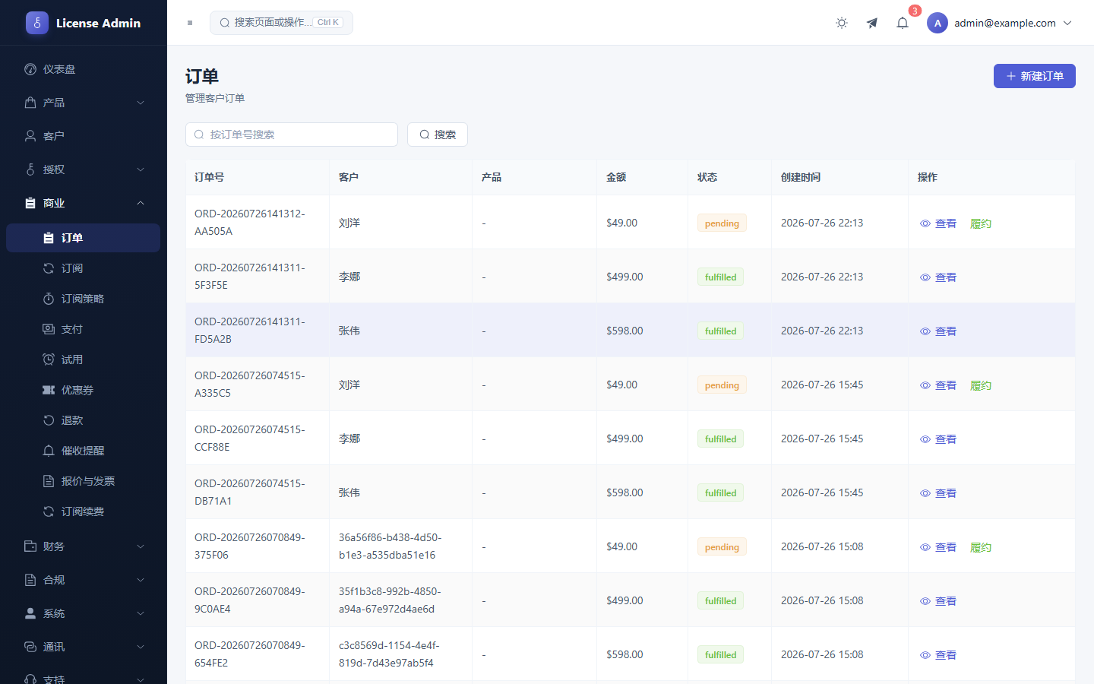Open 退款 in the sidebar

pyautogui.click(x=84, y=420)
